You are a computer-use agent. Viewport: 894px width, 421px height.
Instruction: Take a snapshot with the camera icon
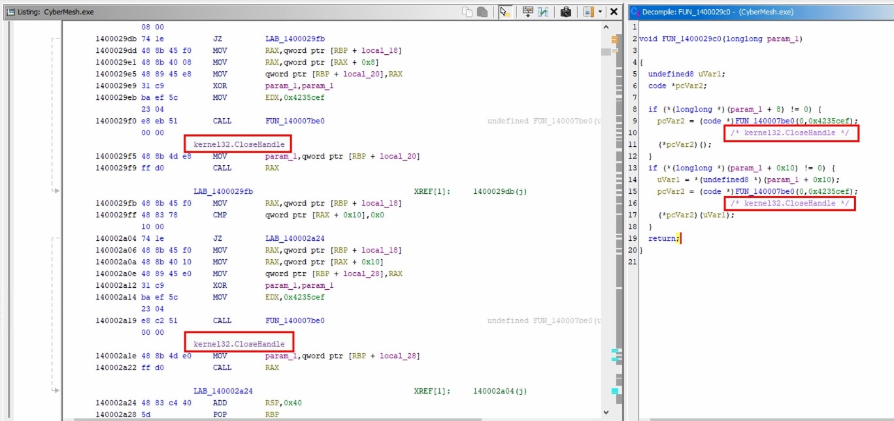[566, 12]
